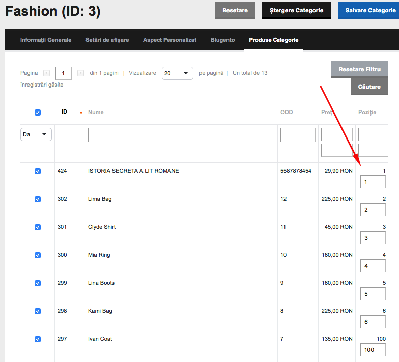This screenshot has height=362, width=399.
Task: Click the Kami Bag product name
Action: tap(100, 311)
